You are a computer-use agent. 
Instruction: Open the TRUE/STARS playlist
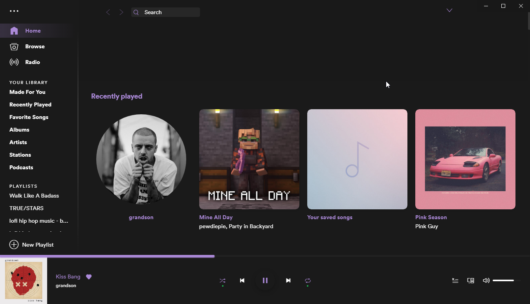[x=26, y=208]
